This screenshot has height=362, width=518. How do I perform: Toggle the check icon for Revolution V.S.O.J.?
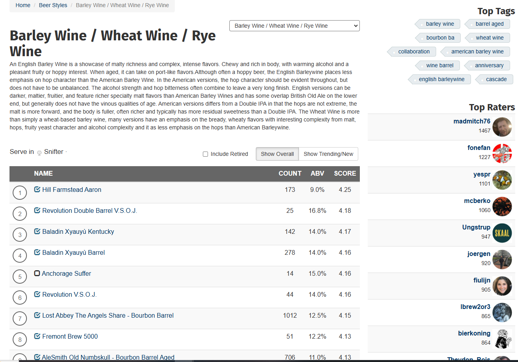37,294
